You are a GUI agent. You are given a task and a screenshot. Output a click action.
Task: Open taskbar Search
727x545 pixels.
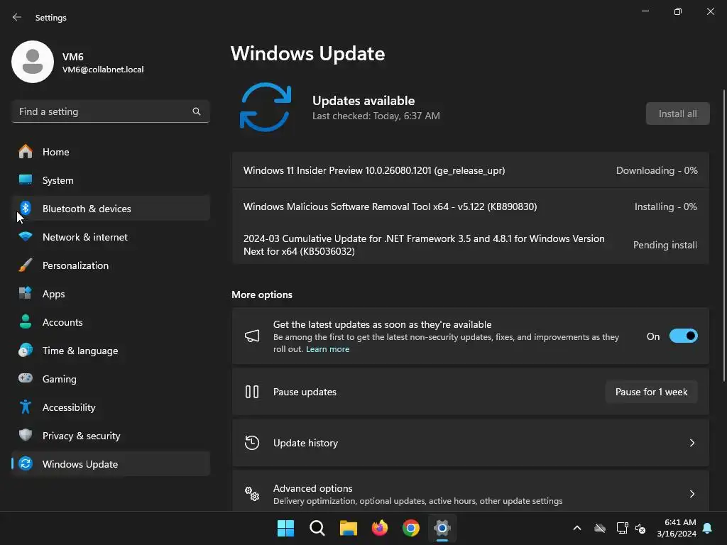click(317, 528)
